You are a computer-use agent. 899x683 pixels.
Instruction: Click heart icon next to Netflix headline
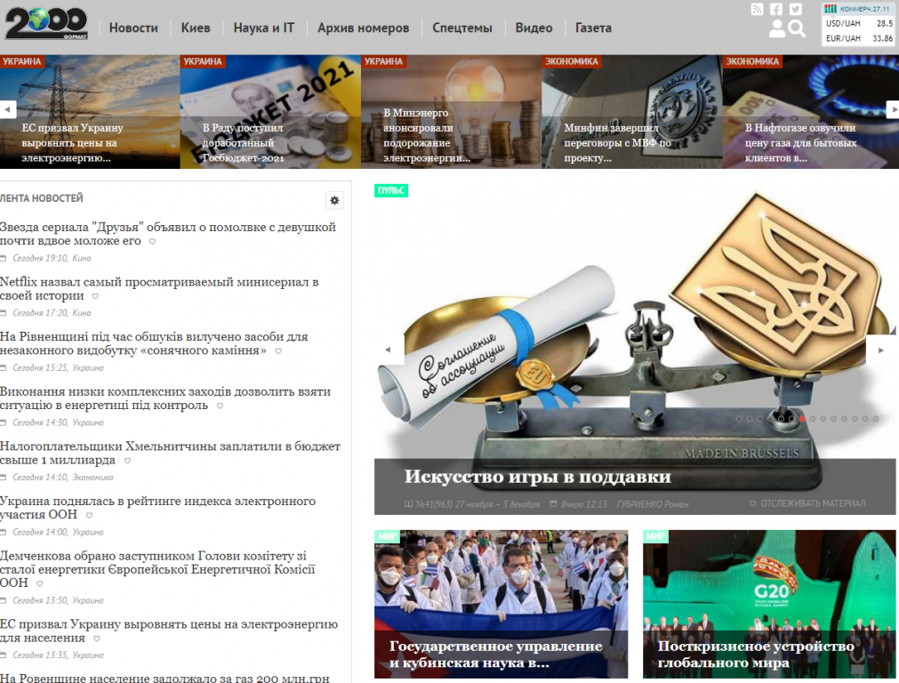(x=96, y=296)
